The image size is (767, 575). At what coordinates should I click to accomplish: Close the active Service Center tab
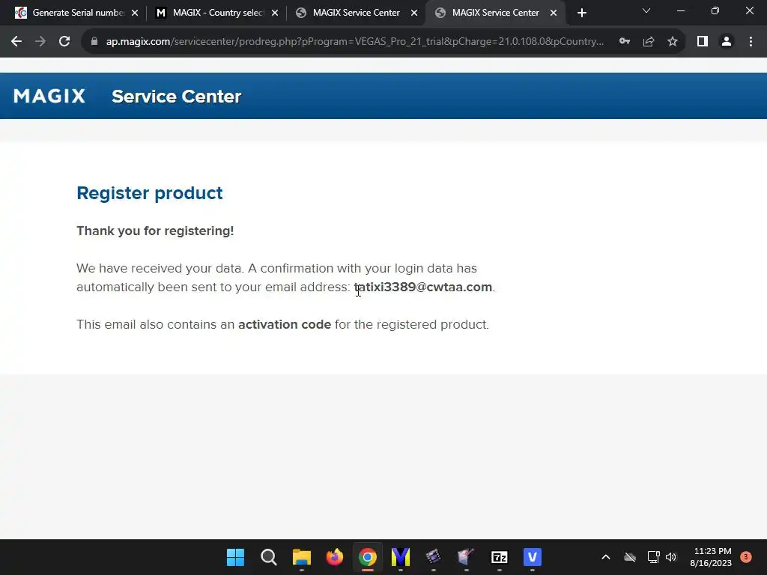[x=554, y=13]
